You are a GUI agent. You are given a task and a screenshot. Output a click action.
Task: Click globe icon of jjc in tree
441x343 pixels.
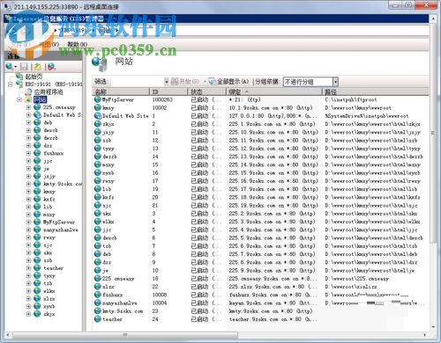point(37,161)
